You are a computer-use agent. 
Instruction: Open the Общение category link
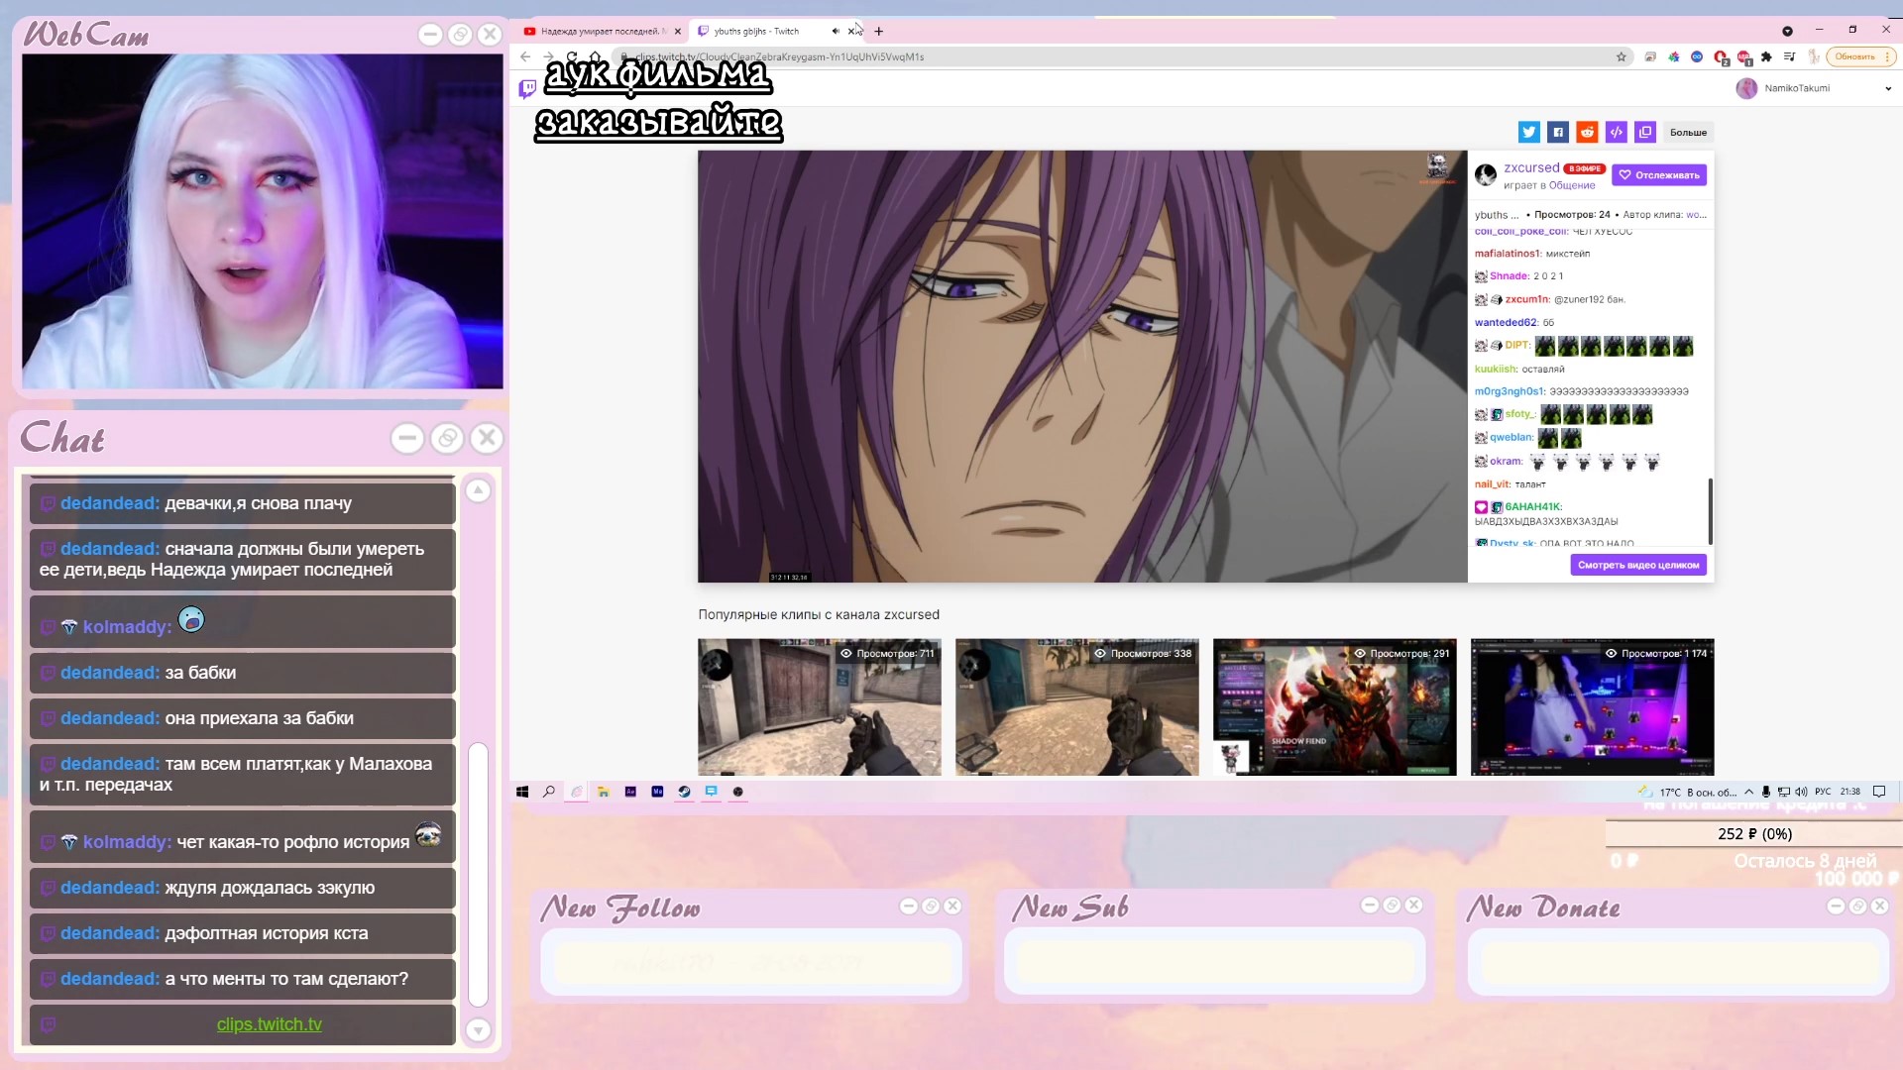tap(1572, 185)
